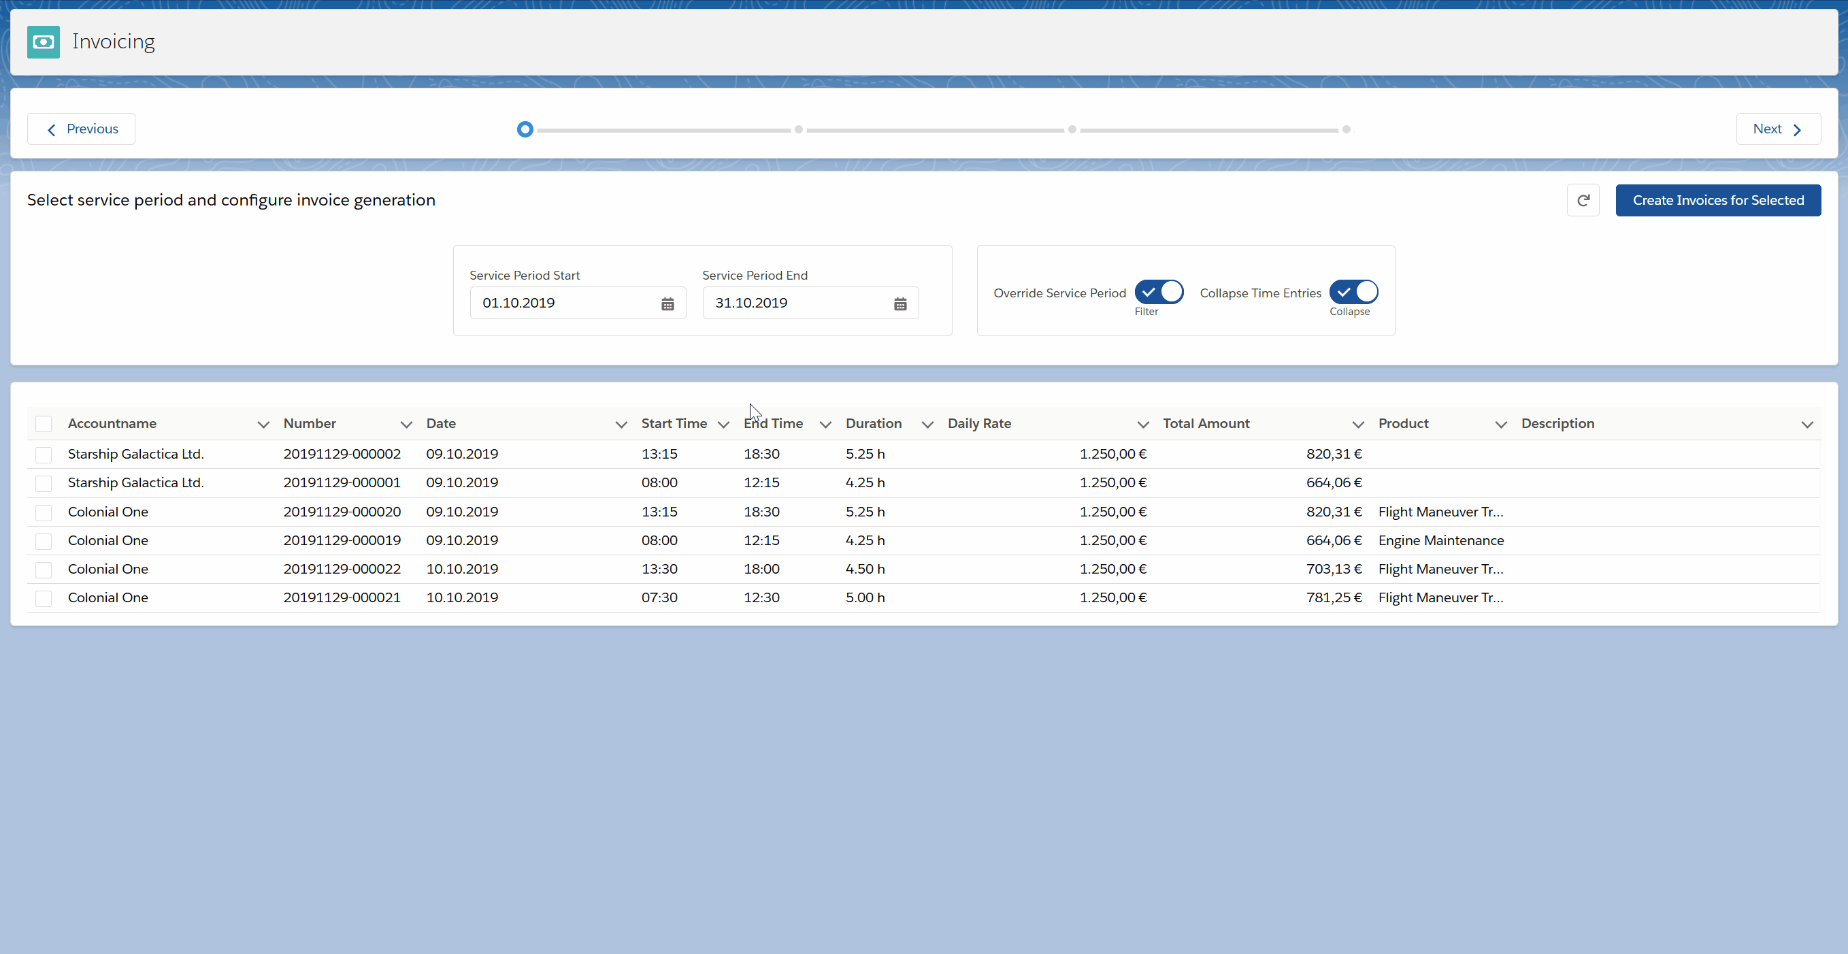Click Create Invoices for Selected

click(x=1717, y=201)
